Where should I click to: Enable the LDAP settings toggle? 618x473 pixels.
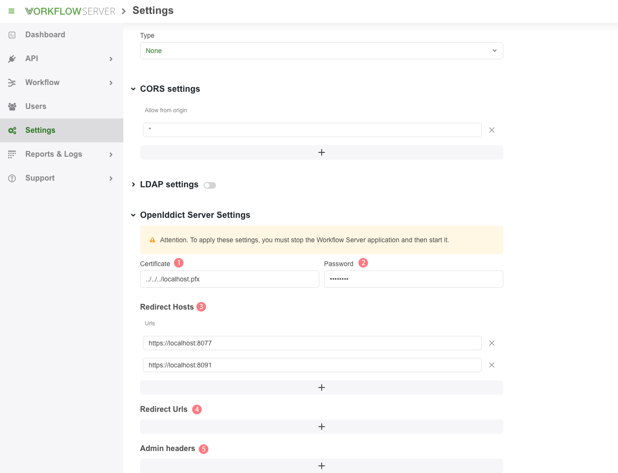click(x=210, y=185)
